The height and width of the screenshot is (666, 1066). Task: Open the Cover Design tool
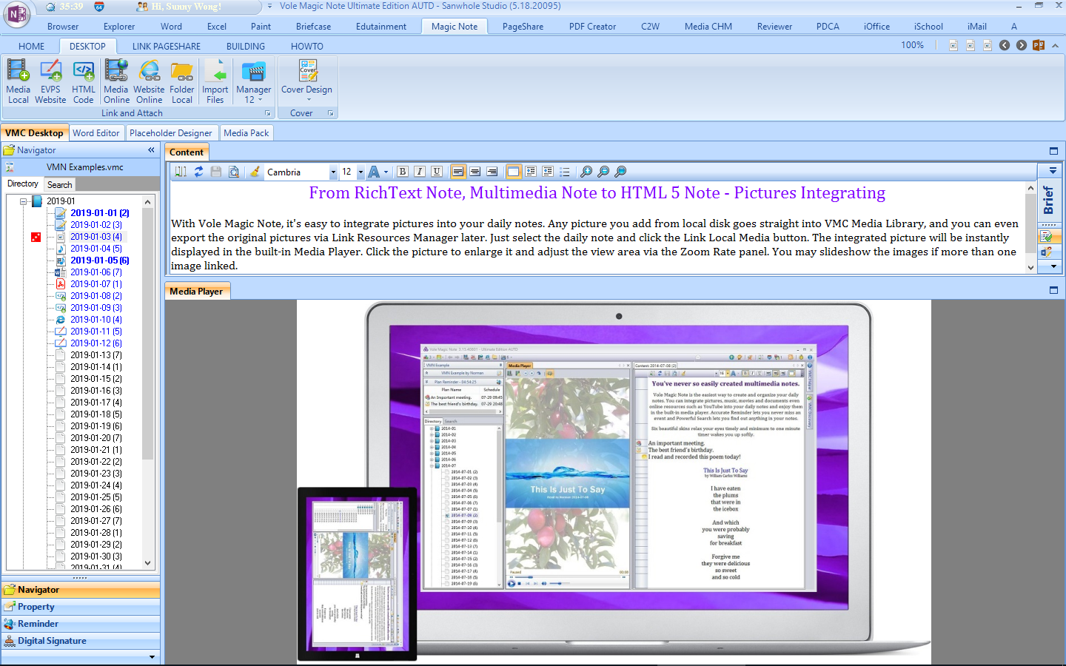point(307,81)
